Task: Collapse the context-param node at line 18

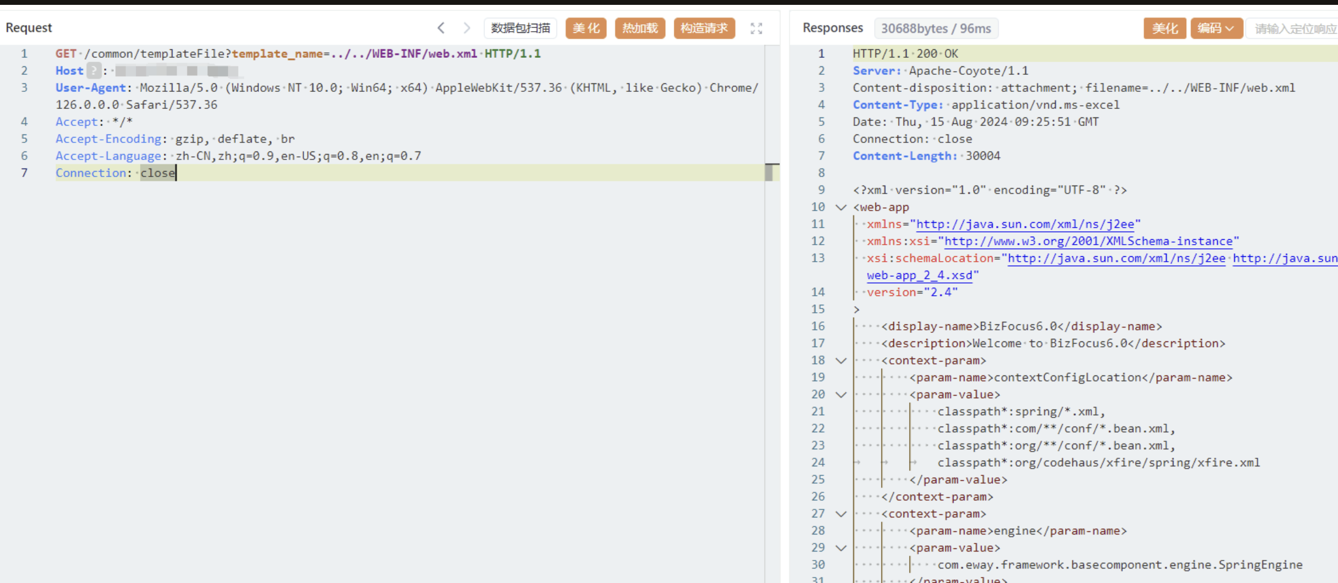Action: tap(841, 361)
